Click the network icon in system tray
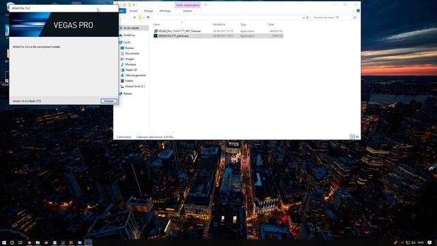This screenshot has width=437, height=246. pos(408,243)
